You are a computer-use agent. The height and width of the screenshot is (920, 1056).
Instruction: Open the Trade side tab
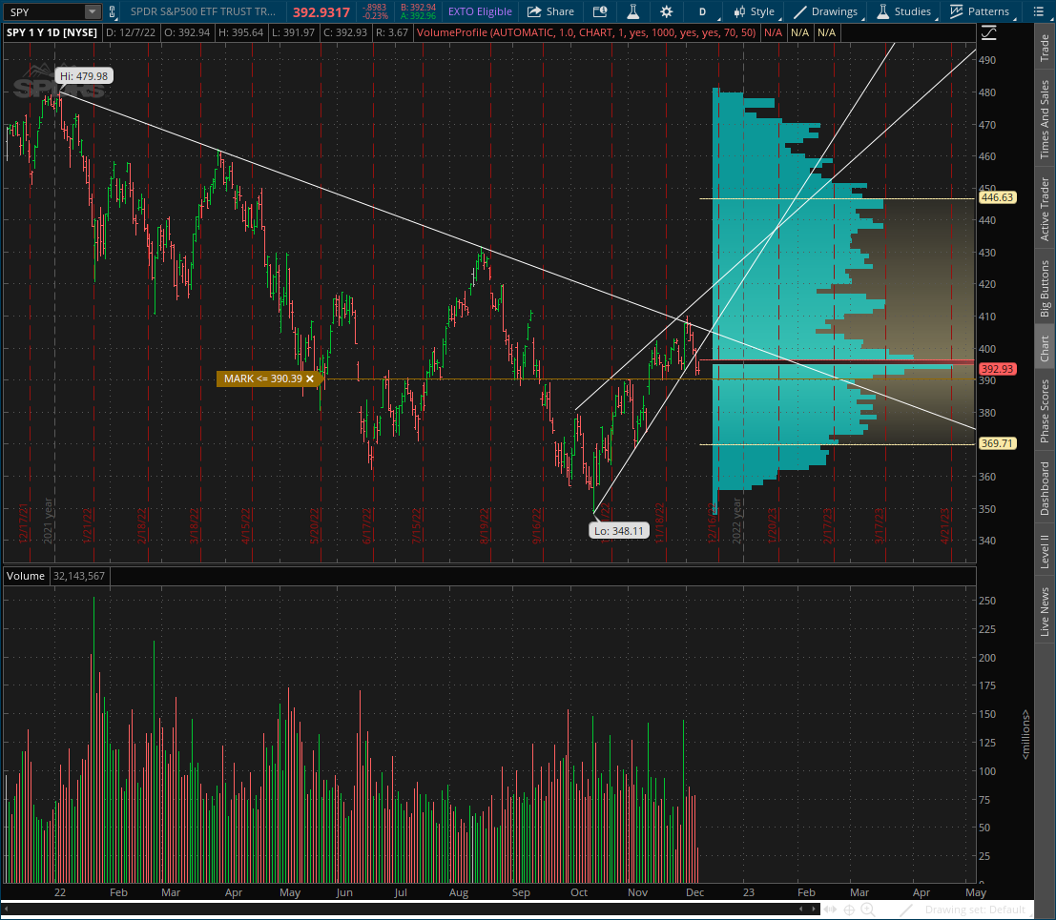point(1045,48)
